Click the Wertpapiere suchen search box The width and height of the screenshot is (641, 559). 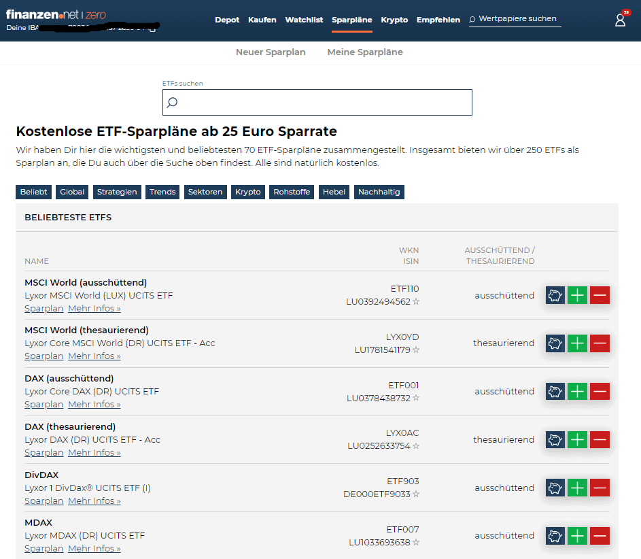[x=515, y=19]
